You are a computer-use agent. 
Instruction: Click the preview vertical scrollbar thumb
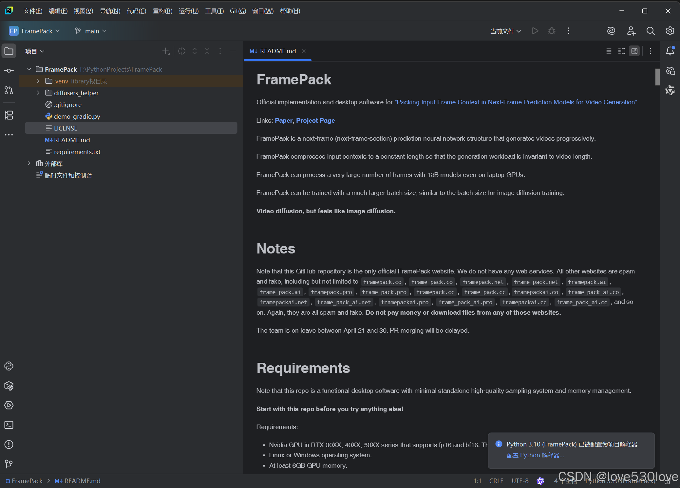[x=657, y=77]
